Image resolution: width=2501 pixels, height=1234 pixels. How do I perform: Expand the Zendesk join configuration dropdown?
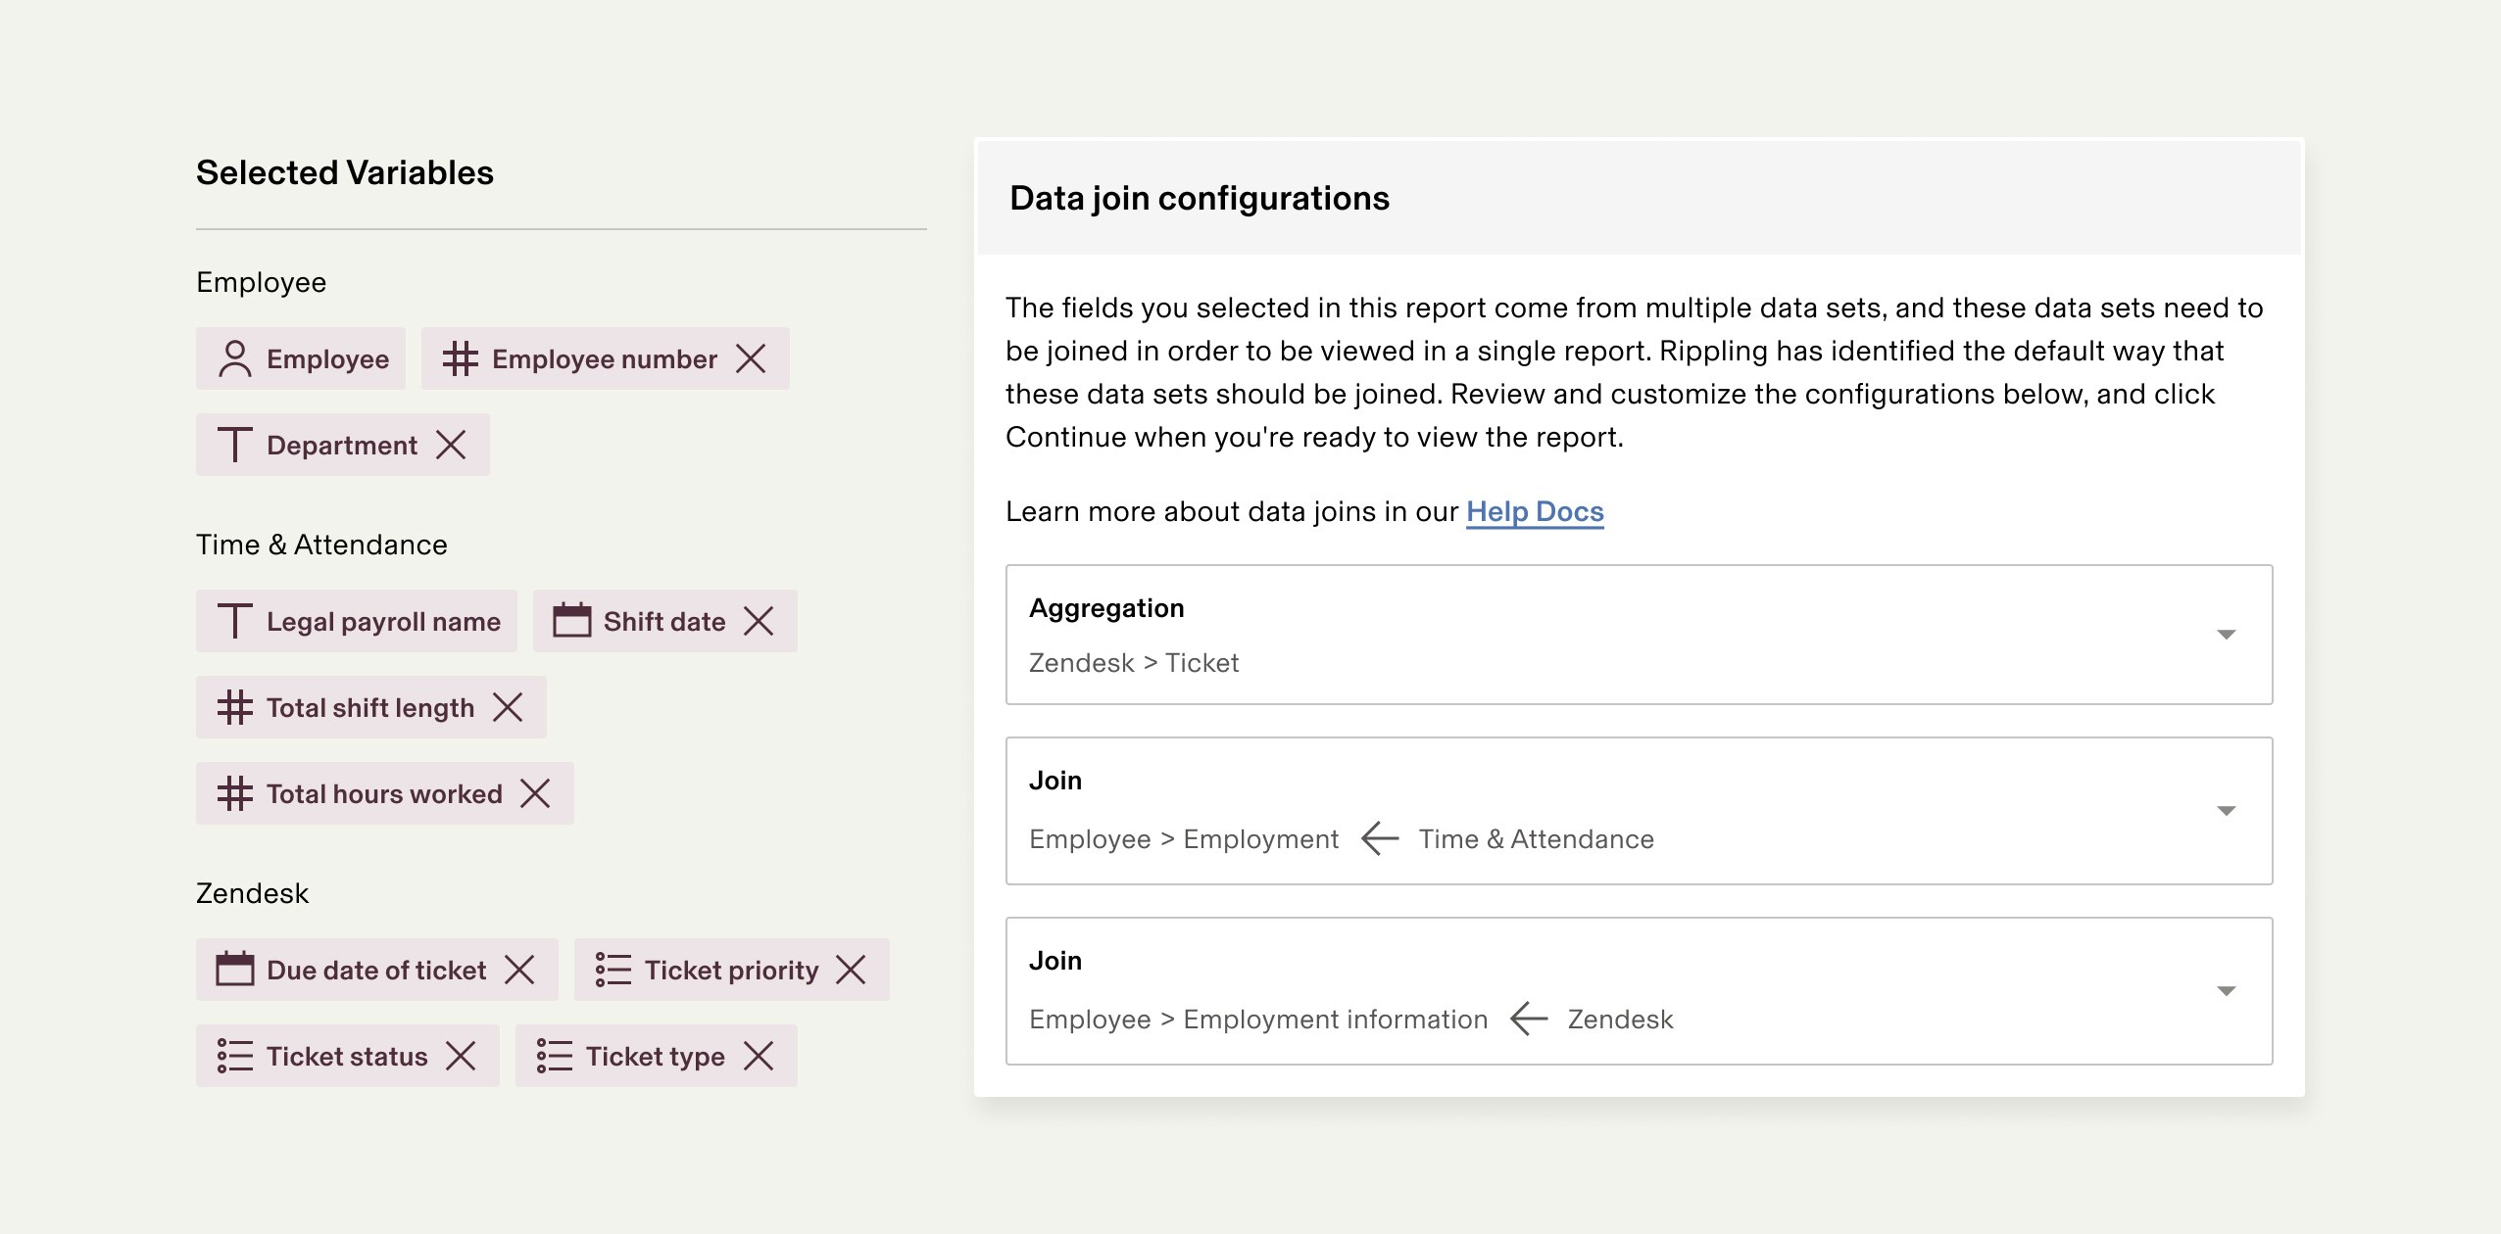click(2226, 991)
